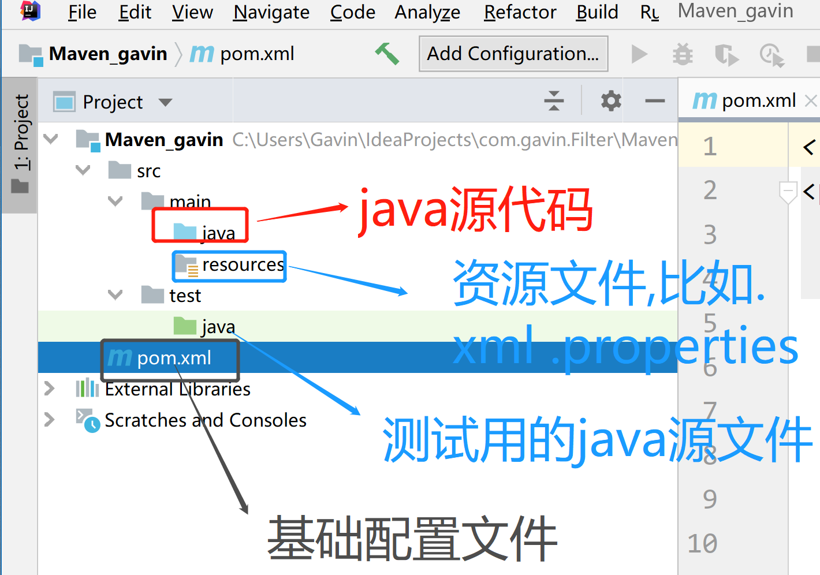The width and height of the screenshot is (820, 575).
Task: Click the Profiler run icon
Action: pos(771,55)
